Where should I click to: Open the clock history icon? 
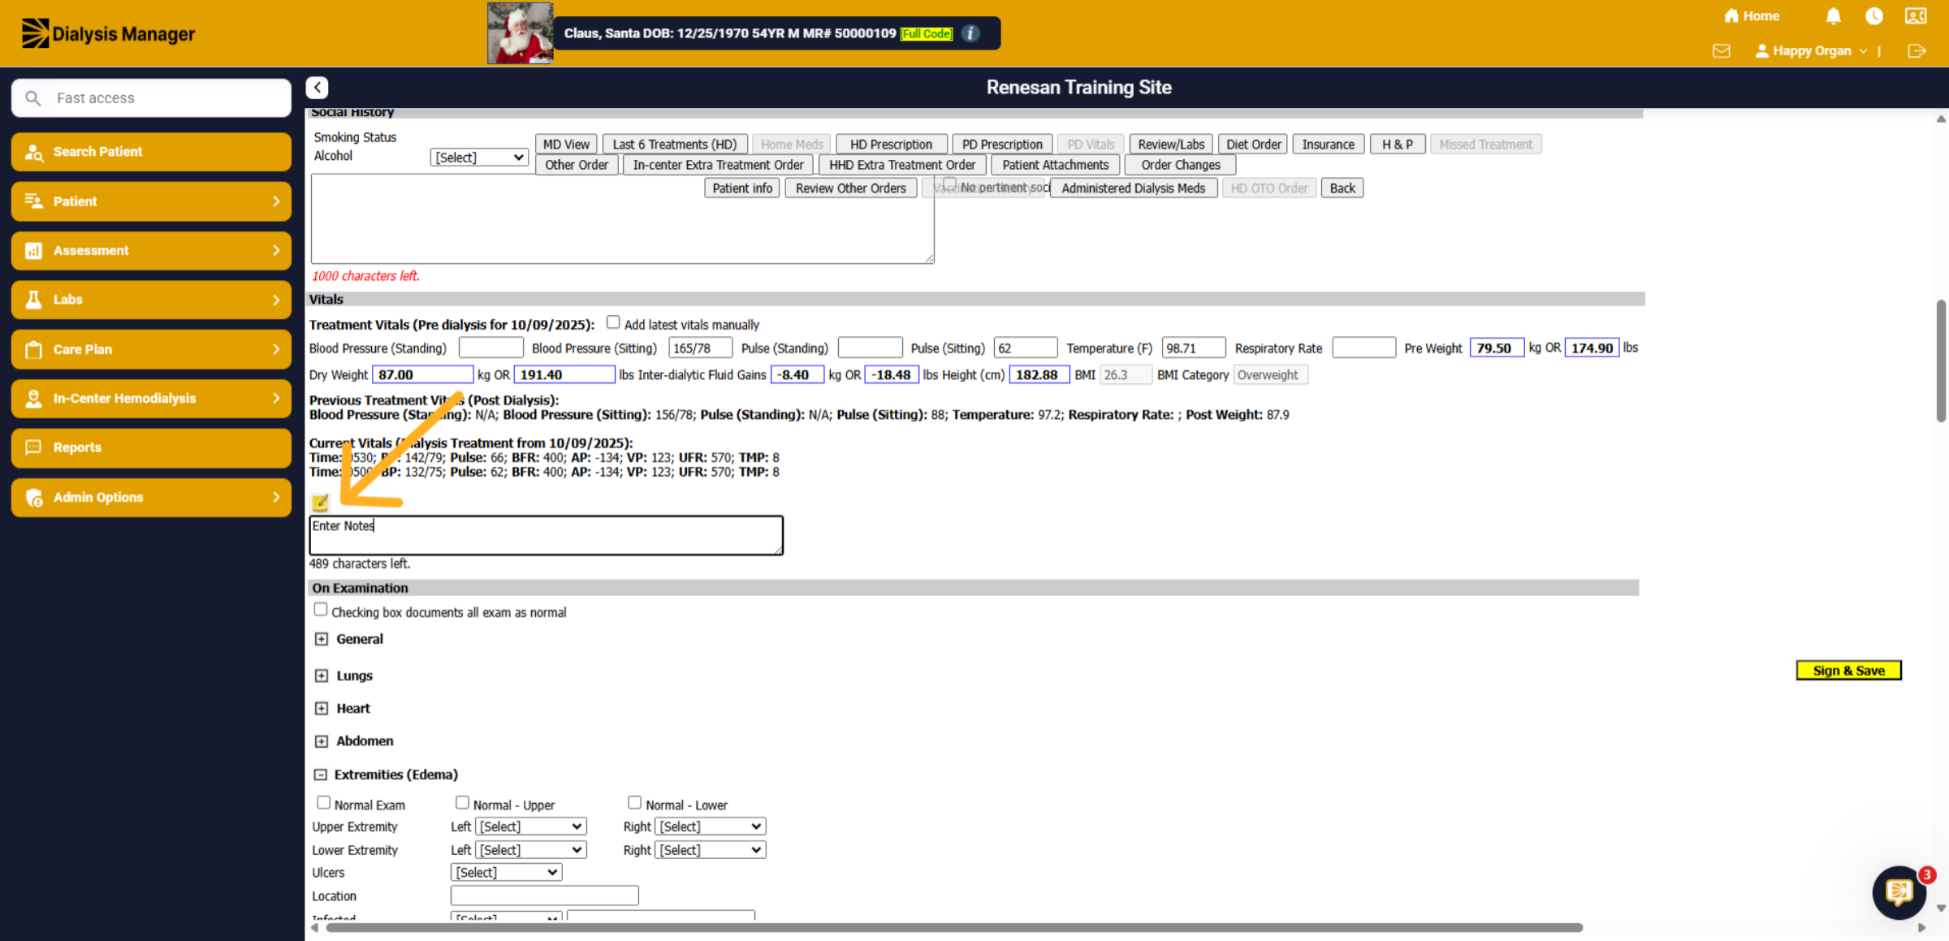pos(1873,16)
